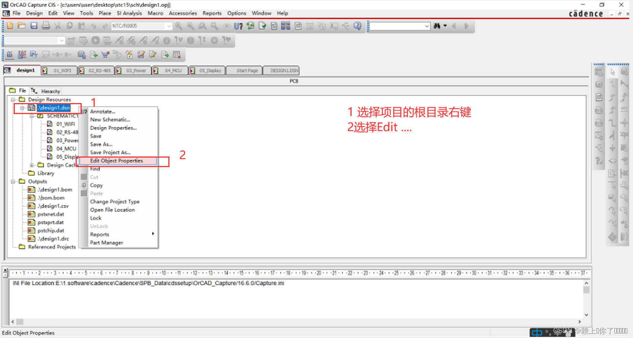Screen dimensions: 633x338
Task: Collapse the Design Resources tree node
Action: point(13,100)
